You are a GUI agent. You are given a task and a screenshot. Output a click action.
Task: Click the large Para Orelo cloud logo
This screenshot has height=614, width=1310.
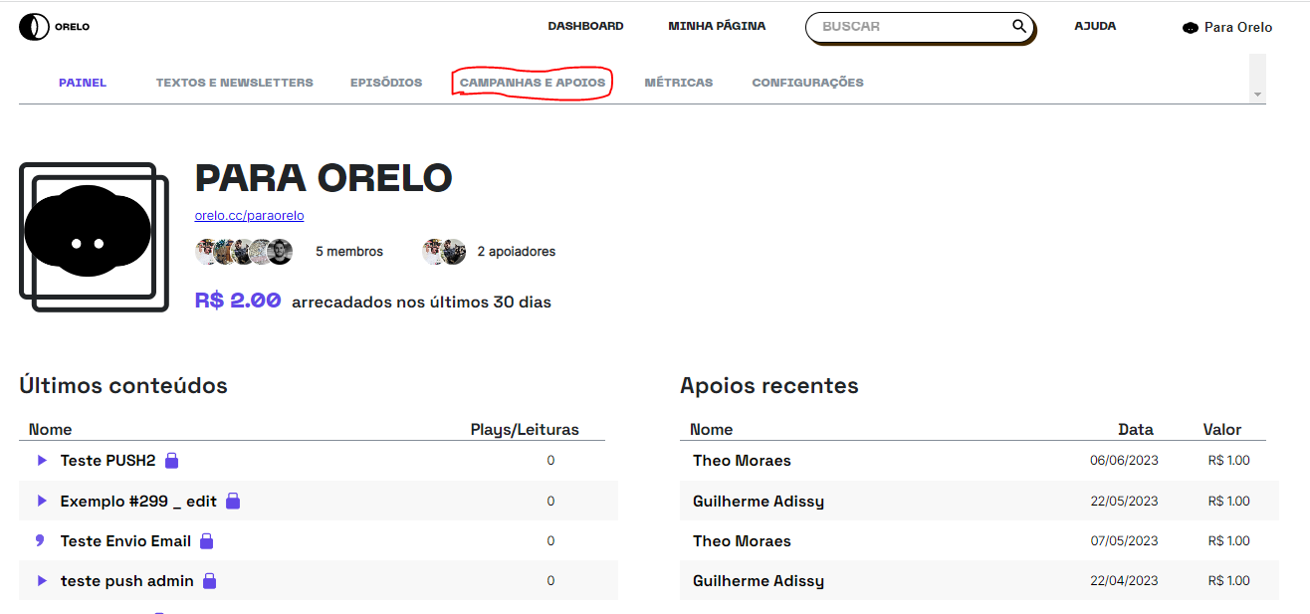tap(88, 237)
